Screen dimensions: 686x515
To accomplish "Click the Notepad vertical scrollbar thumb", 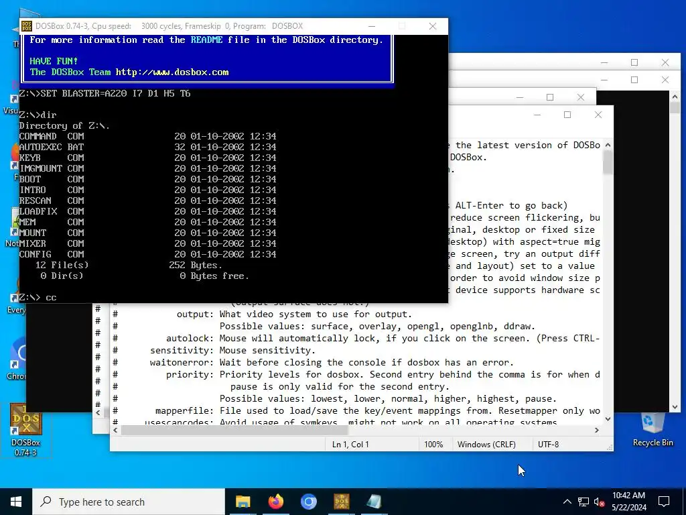I will tap(608, 163).
